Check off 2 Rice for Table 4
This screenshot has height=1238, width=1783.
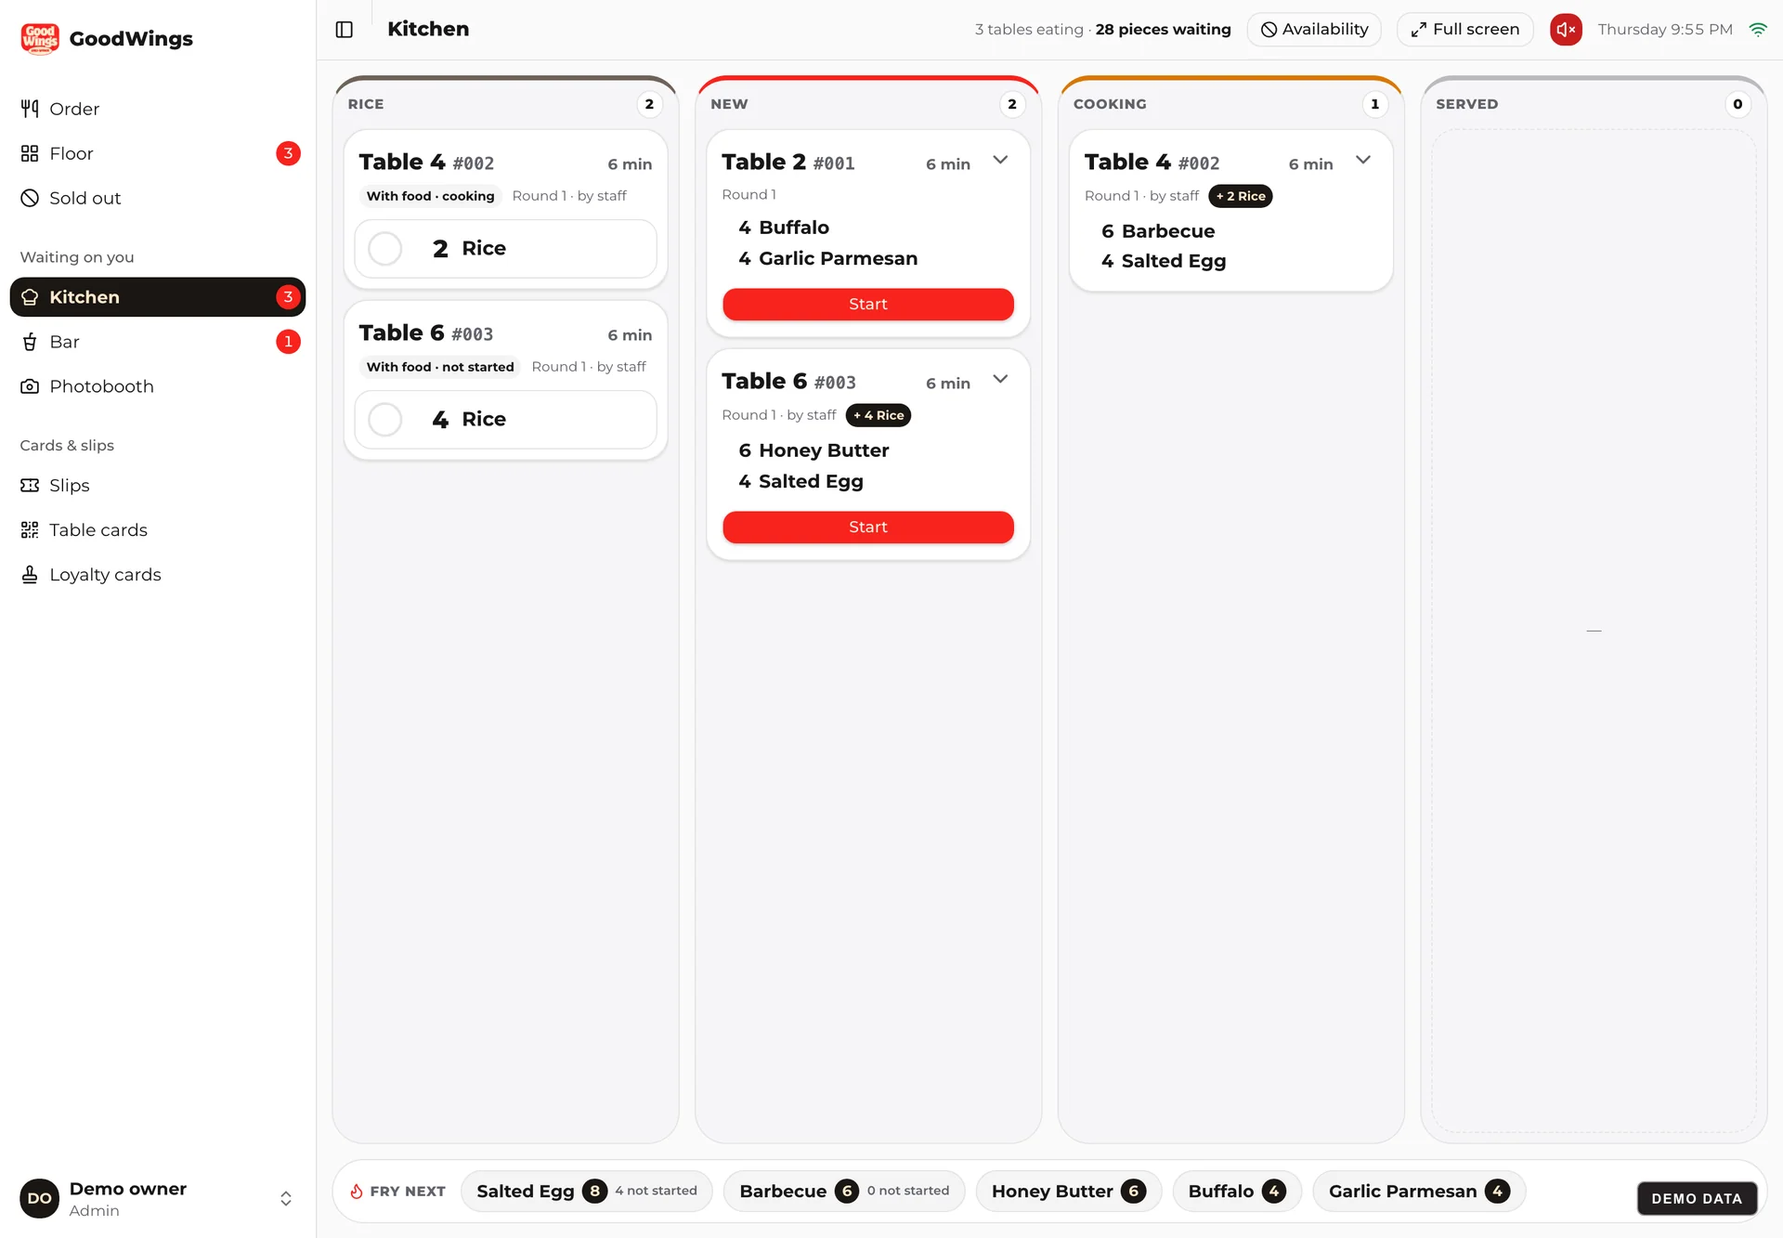coord(384,249)
